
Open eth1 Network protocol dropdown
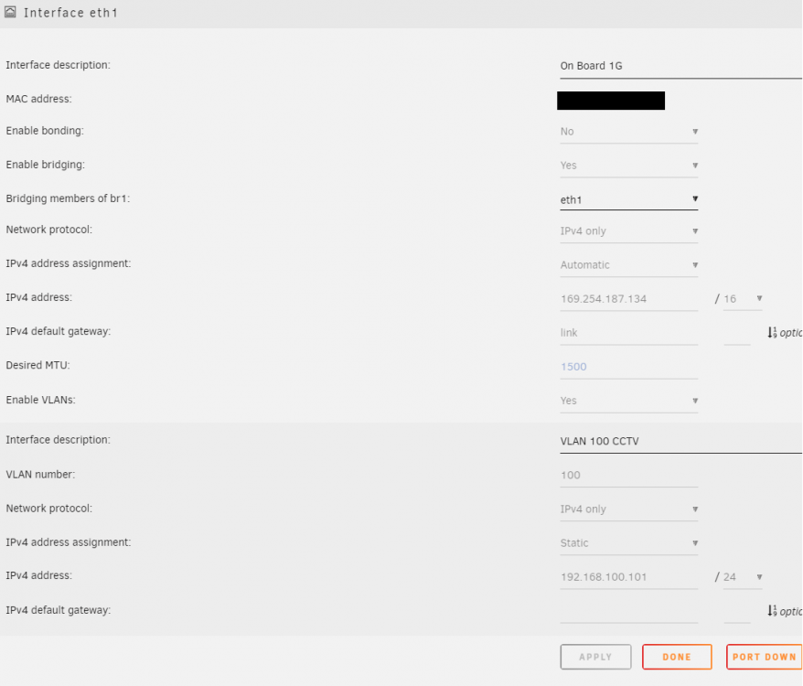pos(628,231)
